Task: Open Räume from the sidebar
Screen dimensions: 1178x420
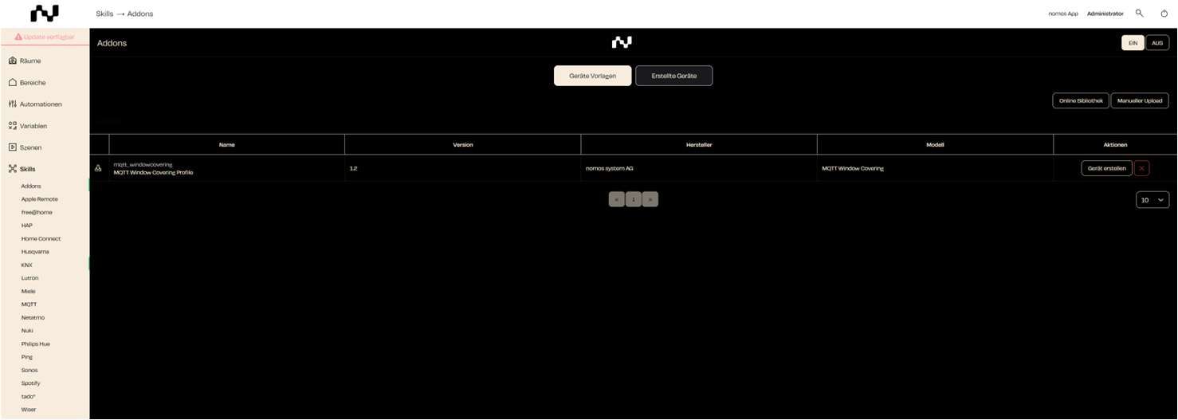Action: point(29,61)
